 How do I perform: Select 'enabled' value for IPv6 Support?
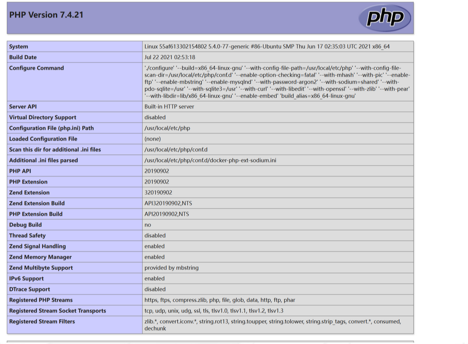point(154,279)
